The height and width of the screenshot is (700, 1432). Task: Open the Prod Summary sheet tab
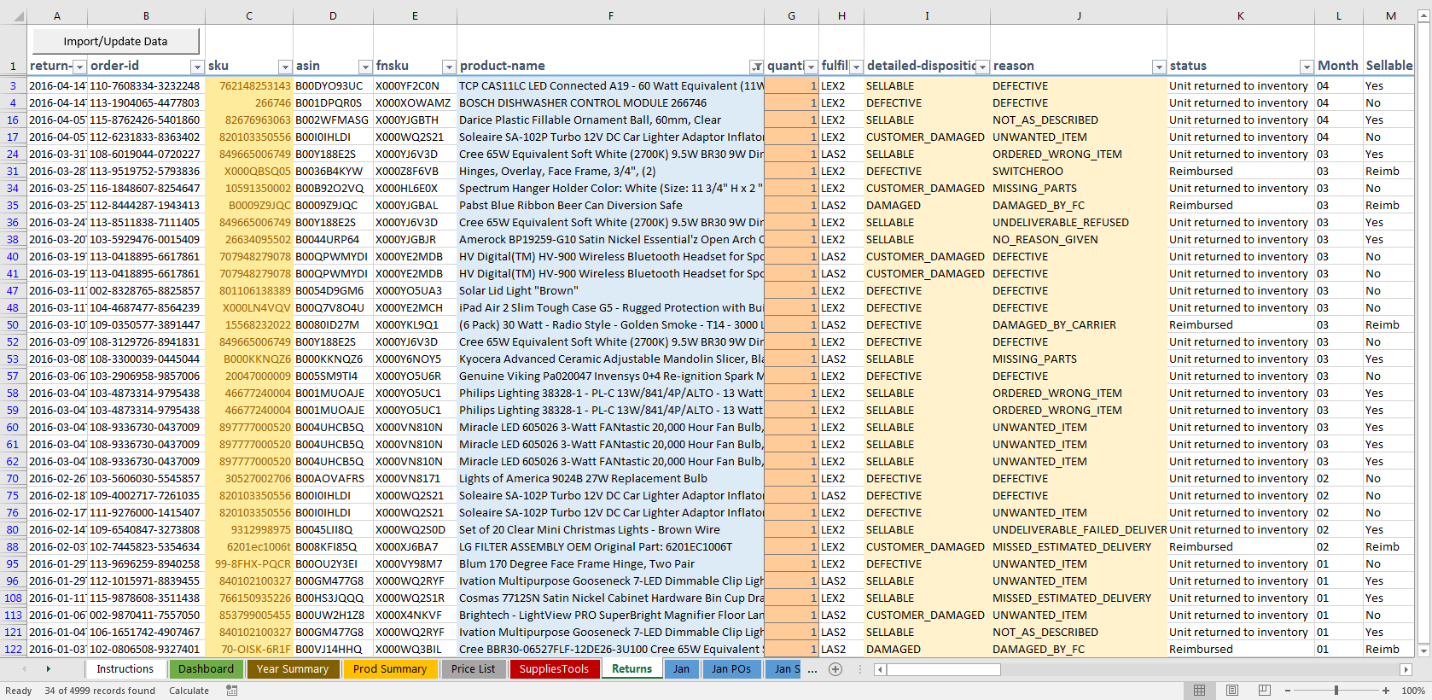pos(390,669)
